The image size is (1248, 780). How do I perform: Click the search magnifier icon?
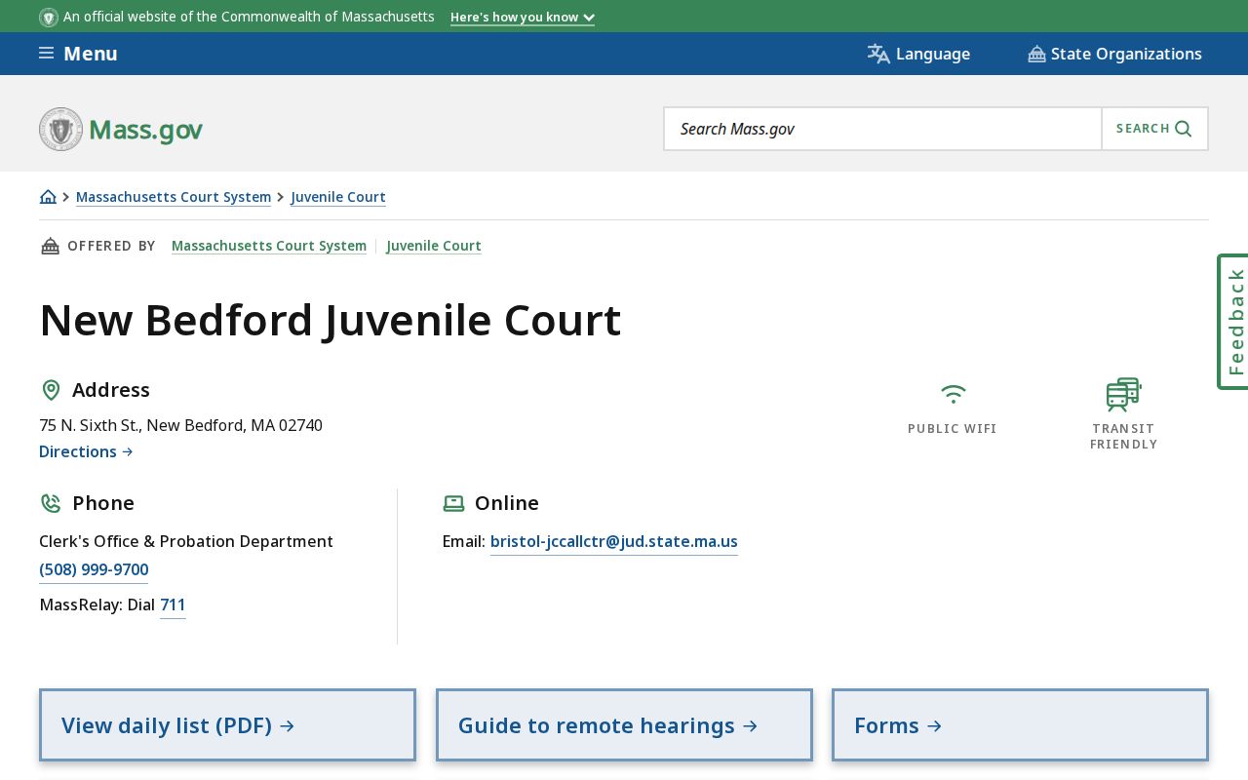(1184, 129)
